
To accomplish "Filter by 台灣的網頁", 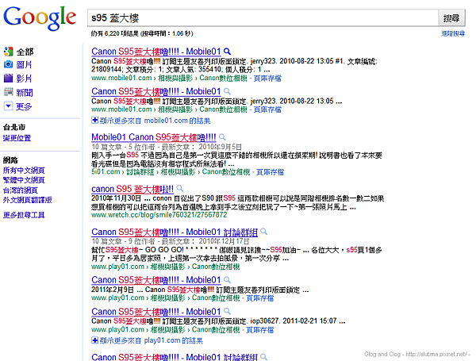I will (x=21, y=190).
